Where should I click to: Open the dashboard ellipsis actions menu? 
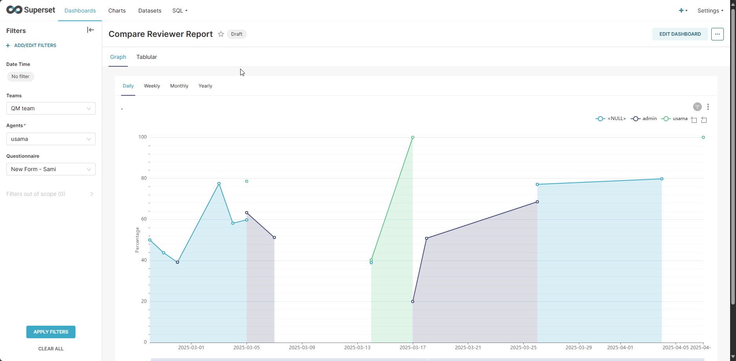pos(717,34)
